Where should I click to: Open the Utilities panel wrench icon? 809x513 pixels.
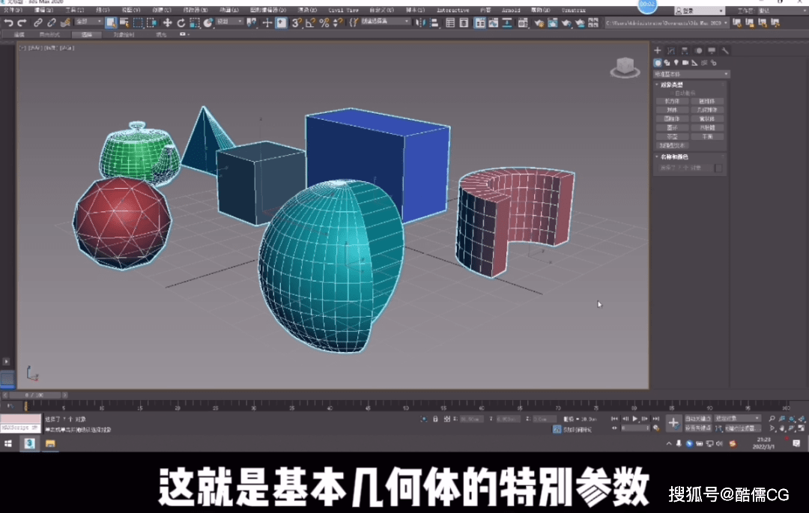[725, 51]
